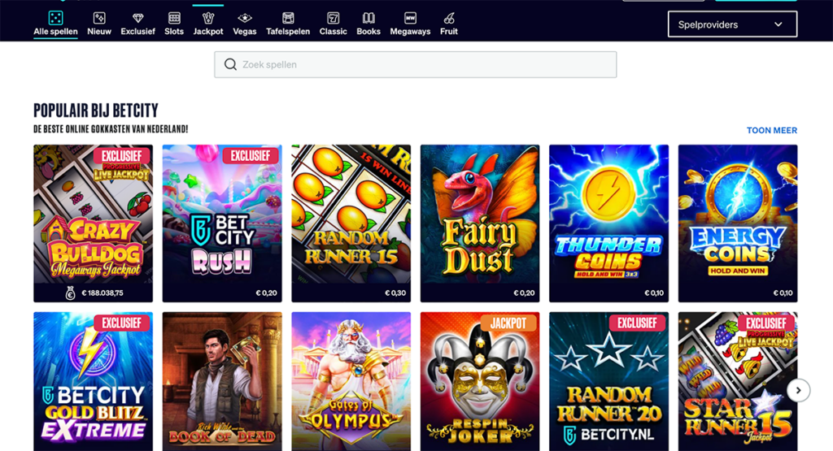Click the Classic seven icon
Screen dimensions: 833x451
(x=333, y=18)
